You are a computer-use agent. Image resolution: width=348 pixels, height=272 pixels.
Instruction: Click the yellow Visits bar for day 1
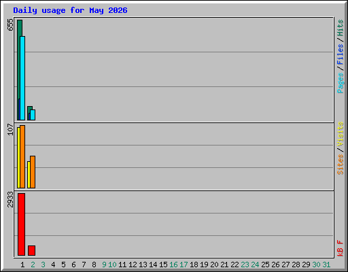(18, 158)
